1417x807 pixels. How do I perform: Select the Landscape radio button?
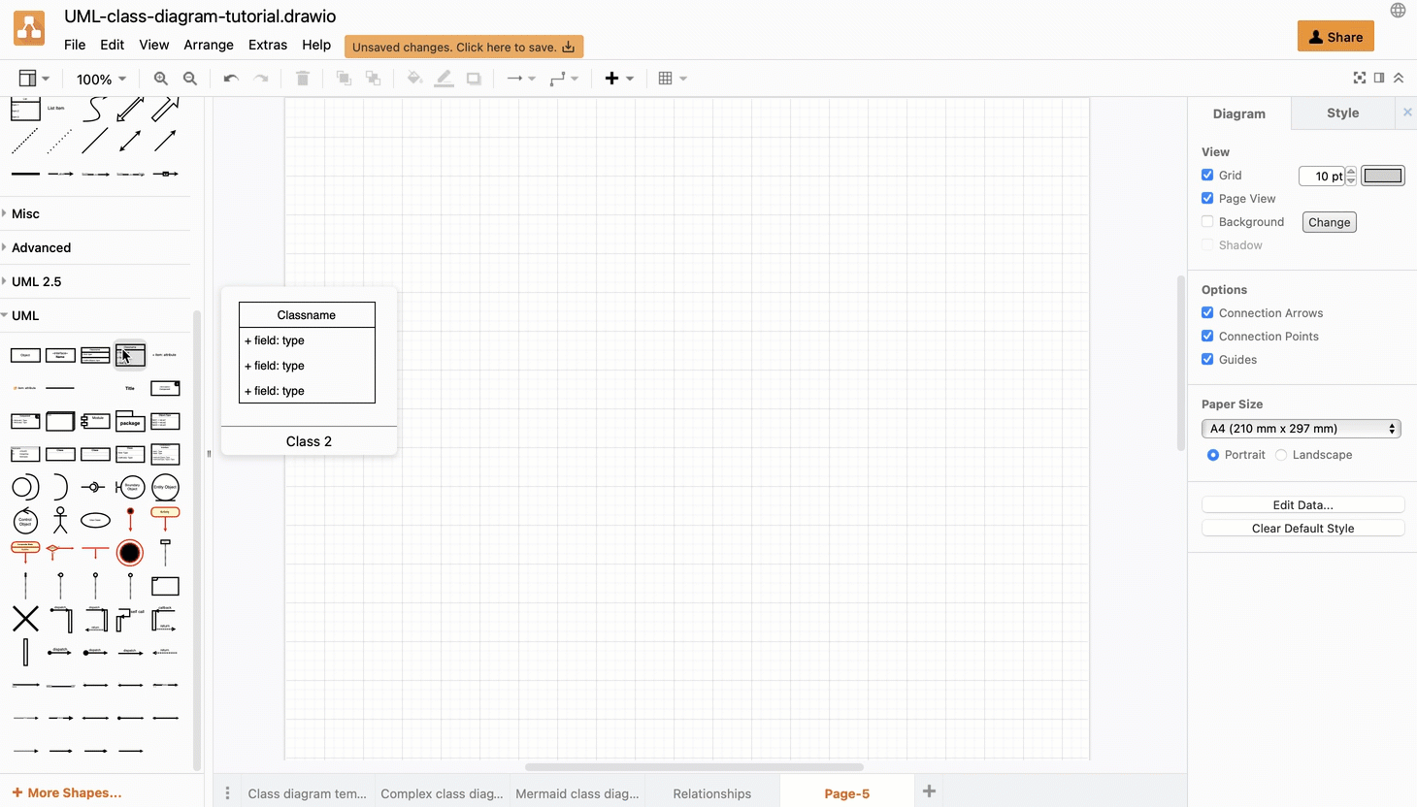[1281, 454]
